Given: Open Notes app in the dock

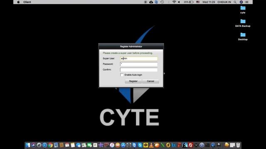Looking at the screenshot, I should tap(73, 145).
